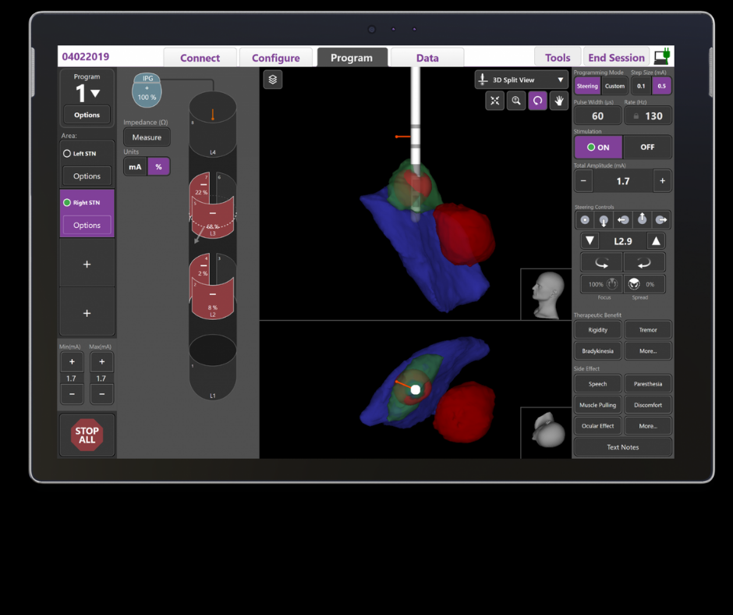
Task: Select the hand pan tool
Action: [x=559, y=101]
